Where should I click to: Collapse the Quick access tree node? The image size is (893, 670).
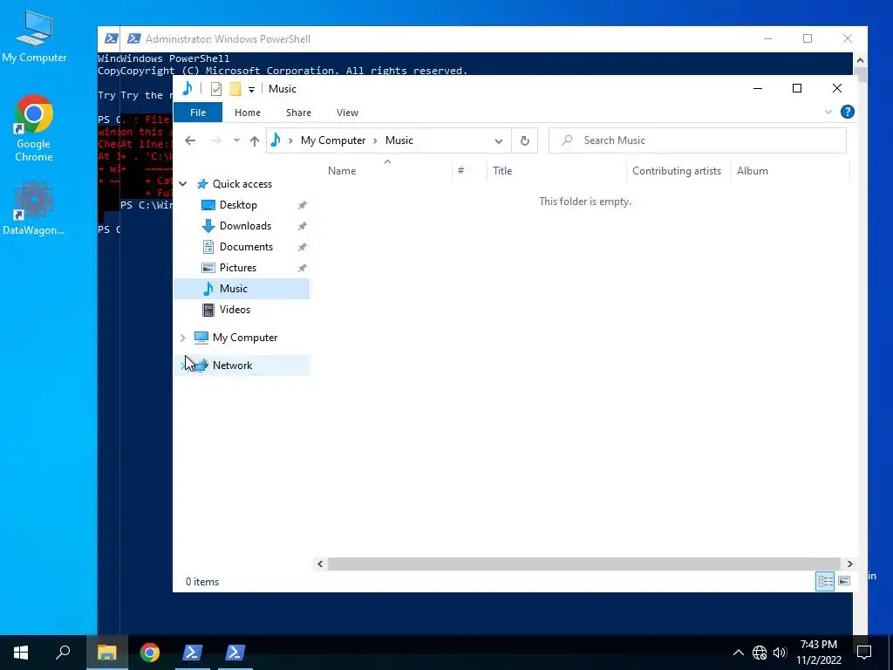coord(183,184)
